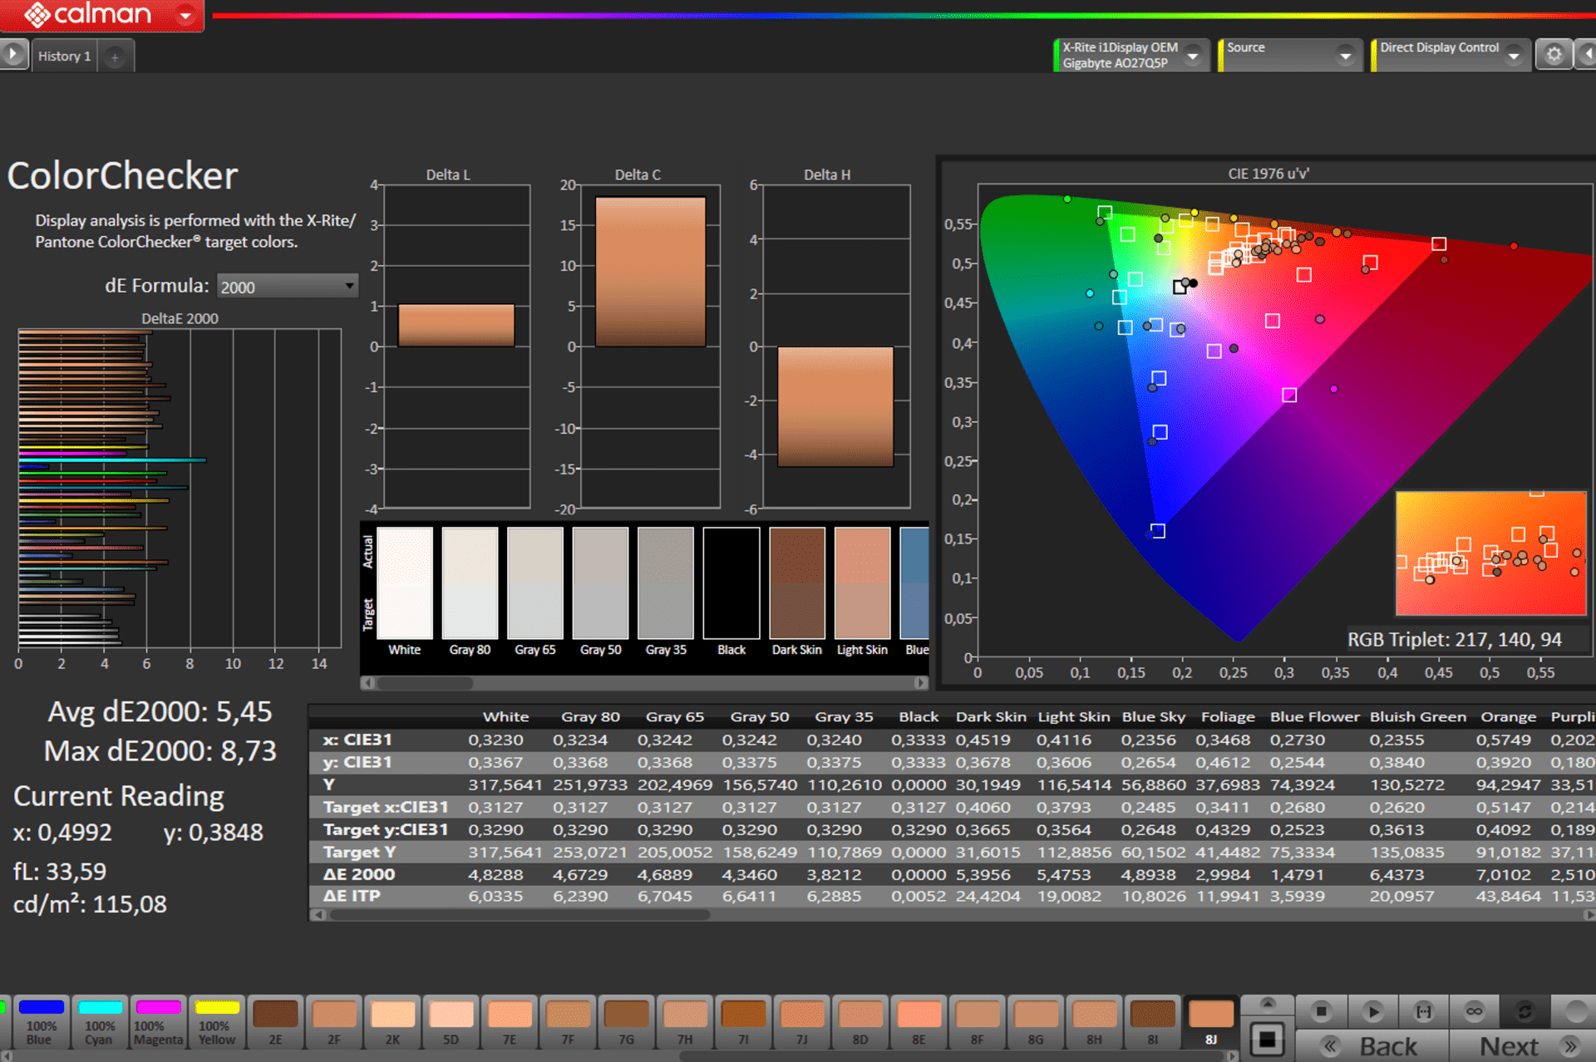This screenshot has width=1596, height=1062.
Task: Click the swatch scrollbar right arrow
Action: tap(920, 683)
